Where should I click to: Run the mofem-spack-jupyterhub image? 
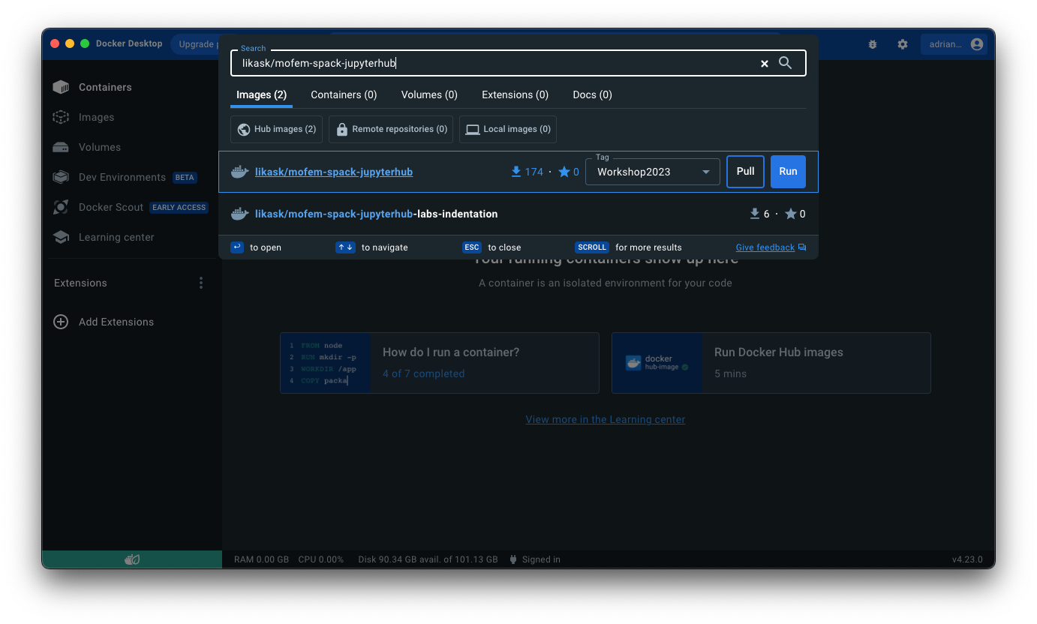click(x=788, y=172)
